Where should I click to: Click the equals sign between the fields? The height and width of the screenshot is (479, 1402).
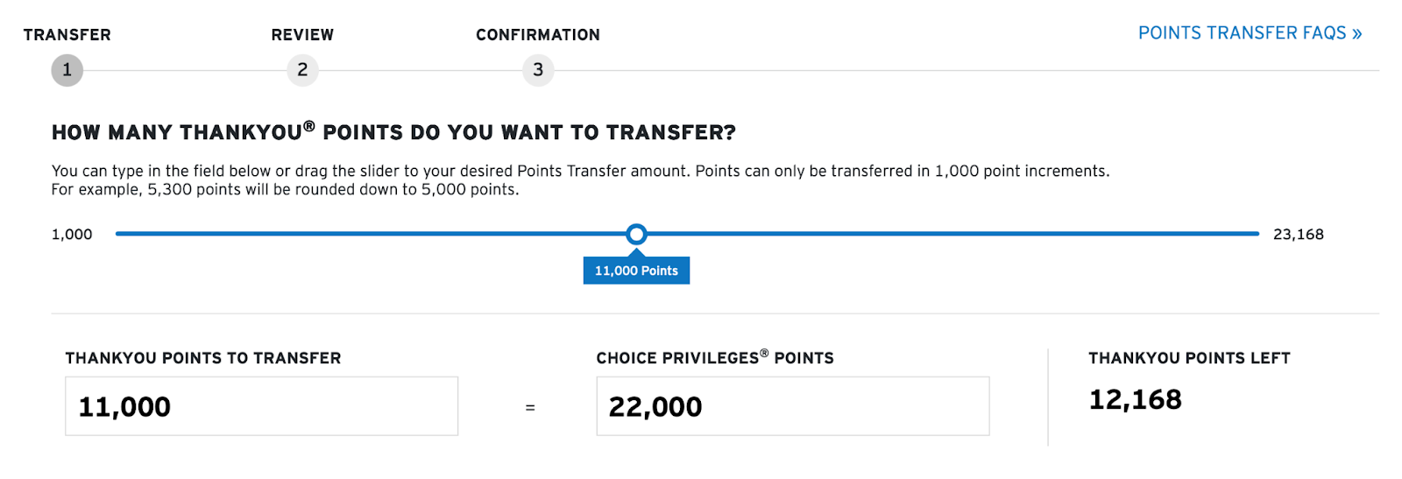click(x=530, y=408)
